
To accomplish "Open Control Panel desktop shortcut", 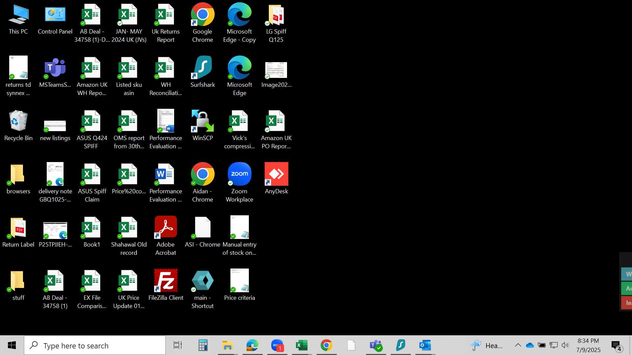I will (x=55, y=20).
